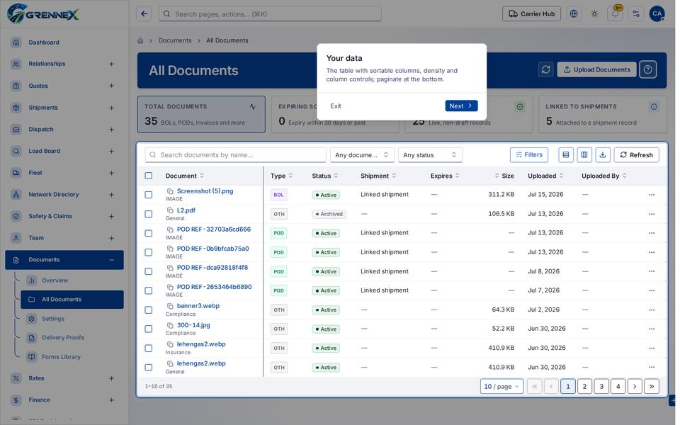Open the Carrier Hub button
The image size is (680, 425).
tap(532, 14)
